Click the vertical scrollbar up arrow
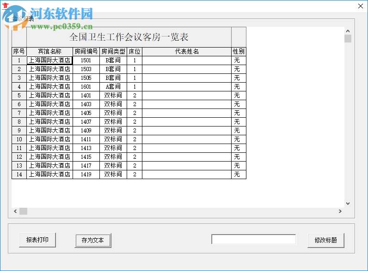The width and height of the screenshot is (368, 271). click(348, 31)
